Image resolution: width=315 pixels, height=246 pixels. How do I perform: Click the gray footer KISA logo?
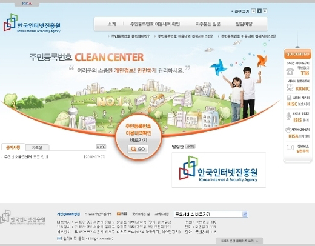pyautogui.click(x=22, y=218)
